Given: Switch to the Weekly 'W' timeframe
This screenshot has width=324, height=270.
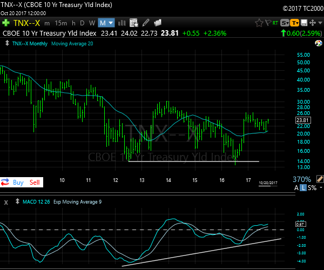Looking at the screenshot, I should 92,23.
